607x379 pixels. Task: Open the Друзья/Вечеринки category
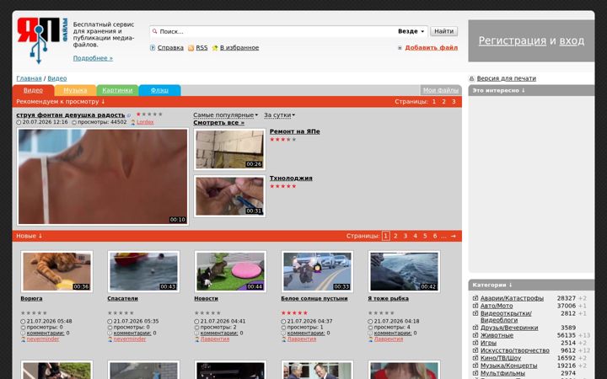(x=509, y=328)
